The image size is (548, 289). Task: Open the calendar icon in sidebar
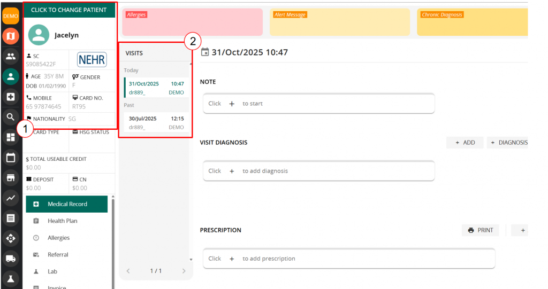[x=11, y=158]
